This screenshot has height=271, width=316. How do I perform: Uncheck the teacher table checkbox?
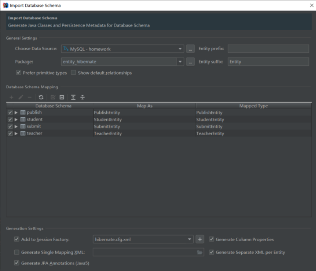10,133
